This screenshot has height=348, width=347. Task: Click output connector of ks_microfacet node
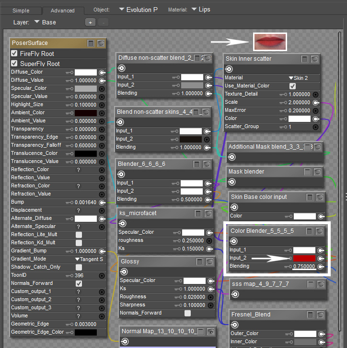[122, 222]
